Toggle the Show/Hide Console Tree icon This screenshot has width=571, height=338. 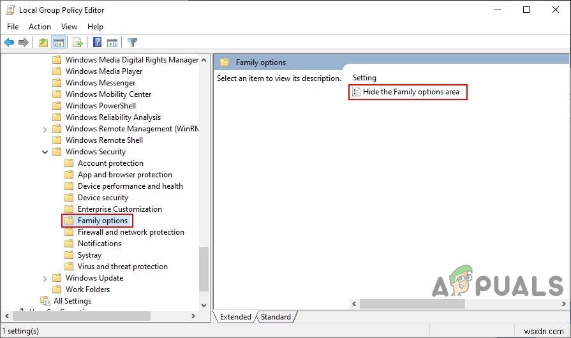pyautogui.click(x=58, y=43)
